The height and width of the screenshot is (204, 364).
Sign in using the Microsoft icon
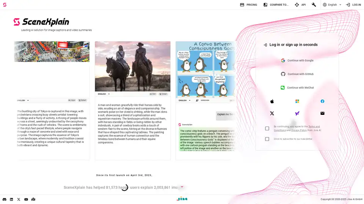click(x=297, y=101)
